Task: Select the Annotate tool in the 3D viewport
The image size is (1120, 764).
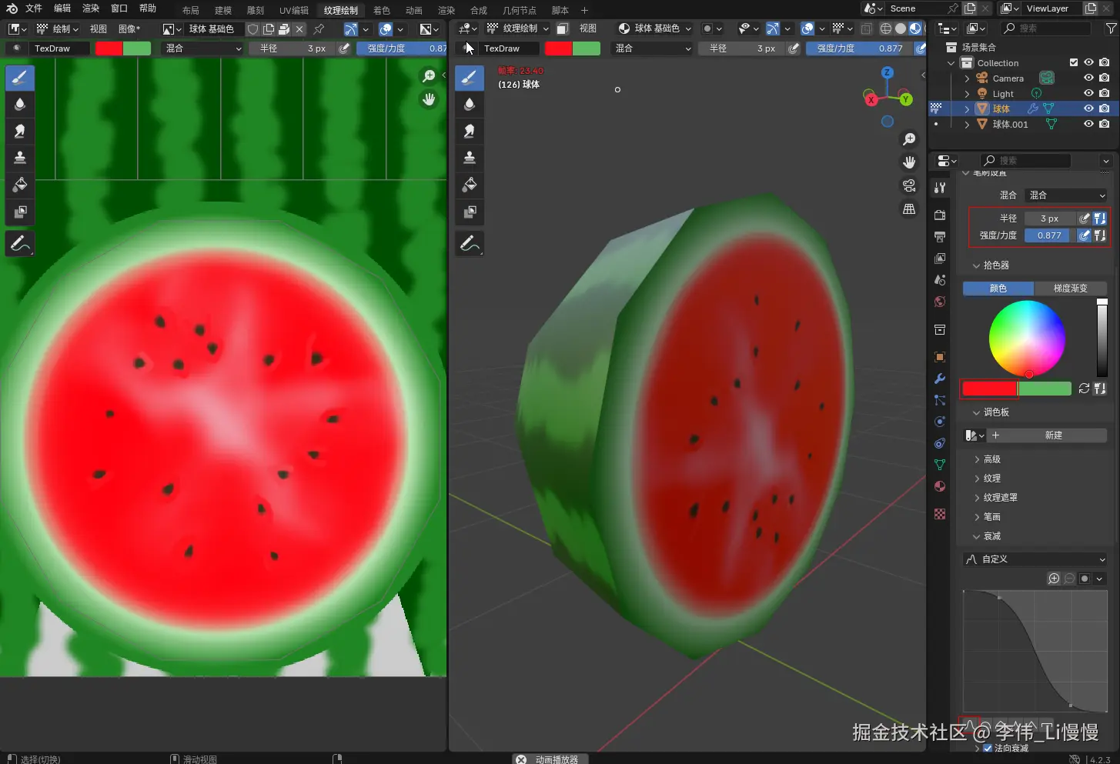Action: [470, 244]
